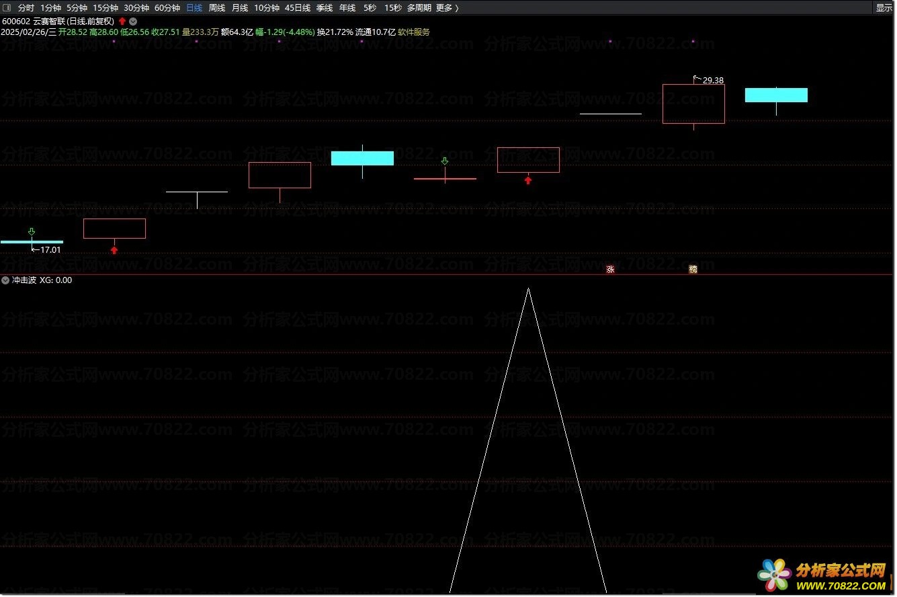The width and height of the screenshot is (897, 597).
Task: Click the 额64.3亿 amount value
Action: [x=237, y=32]
